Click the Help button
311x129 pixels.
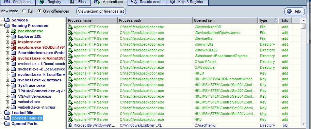click(x=295, y=12)
